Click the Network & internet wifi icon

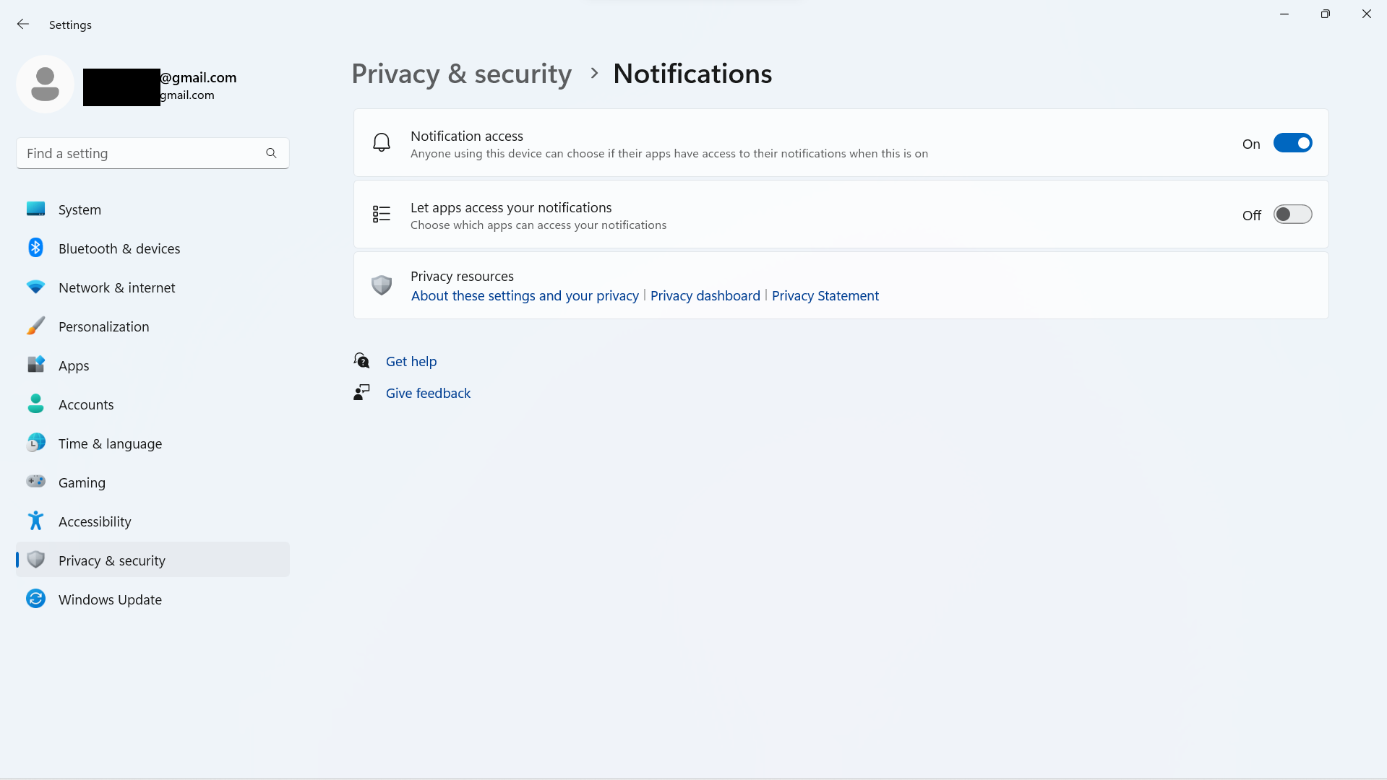click(35, 287)
